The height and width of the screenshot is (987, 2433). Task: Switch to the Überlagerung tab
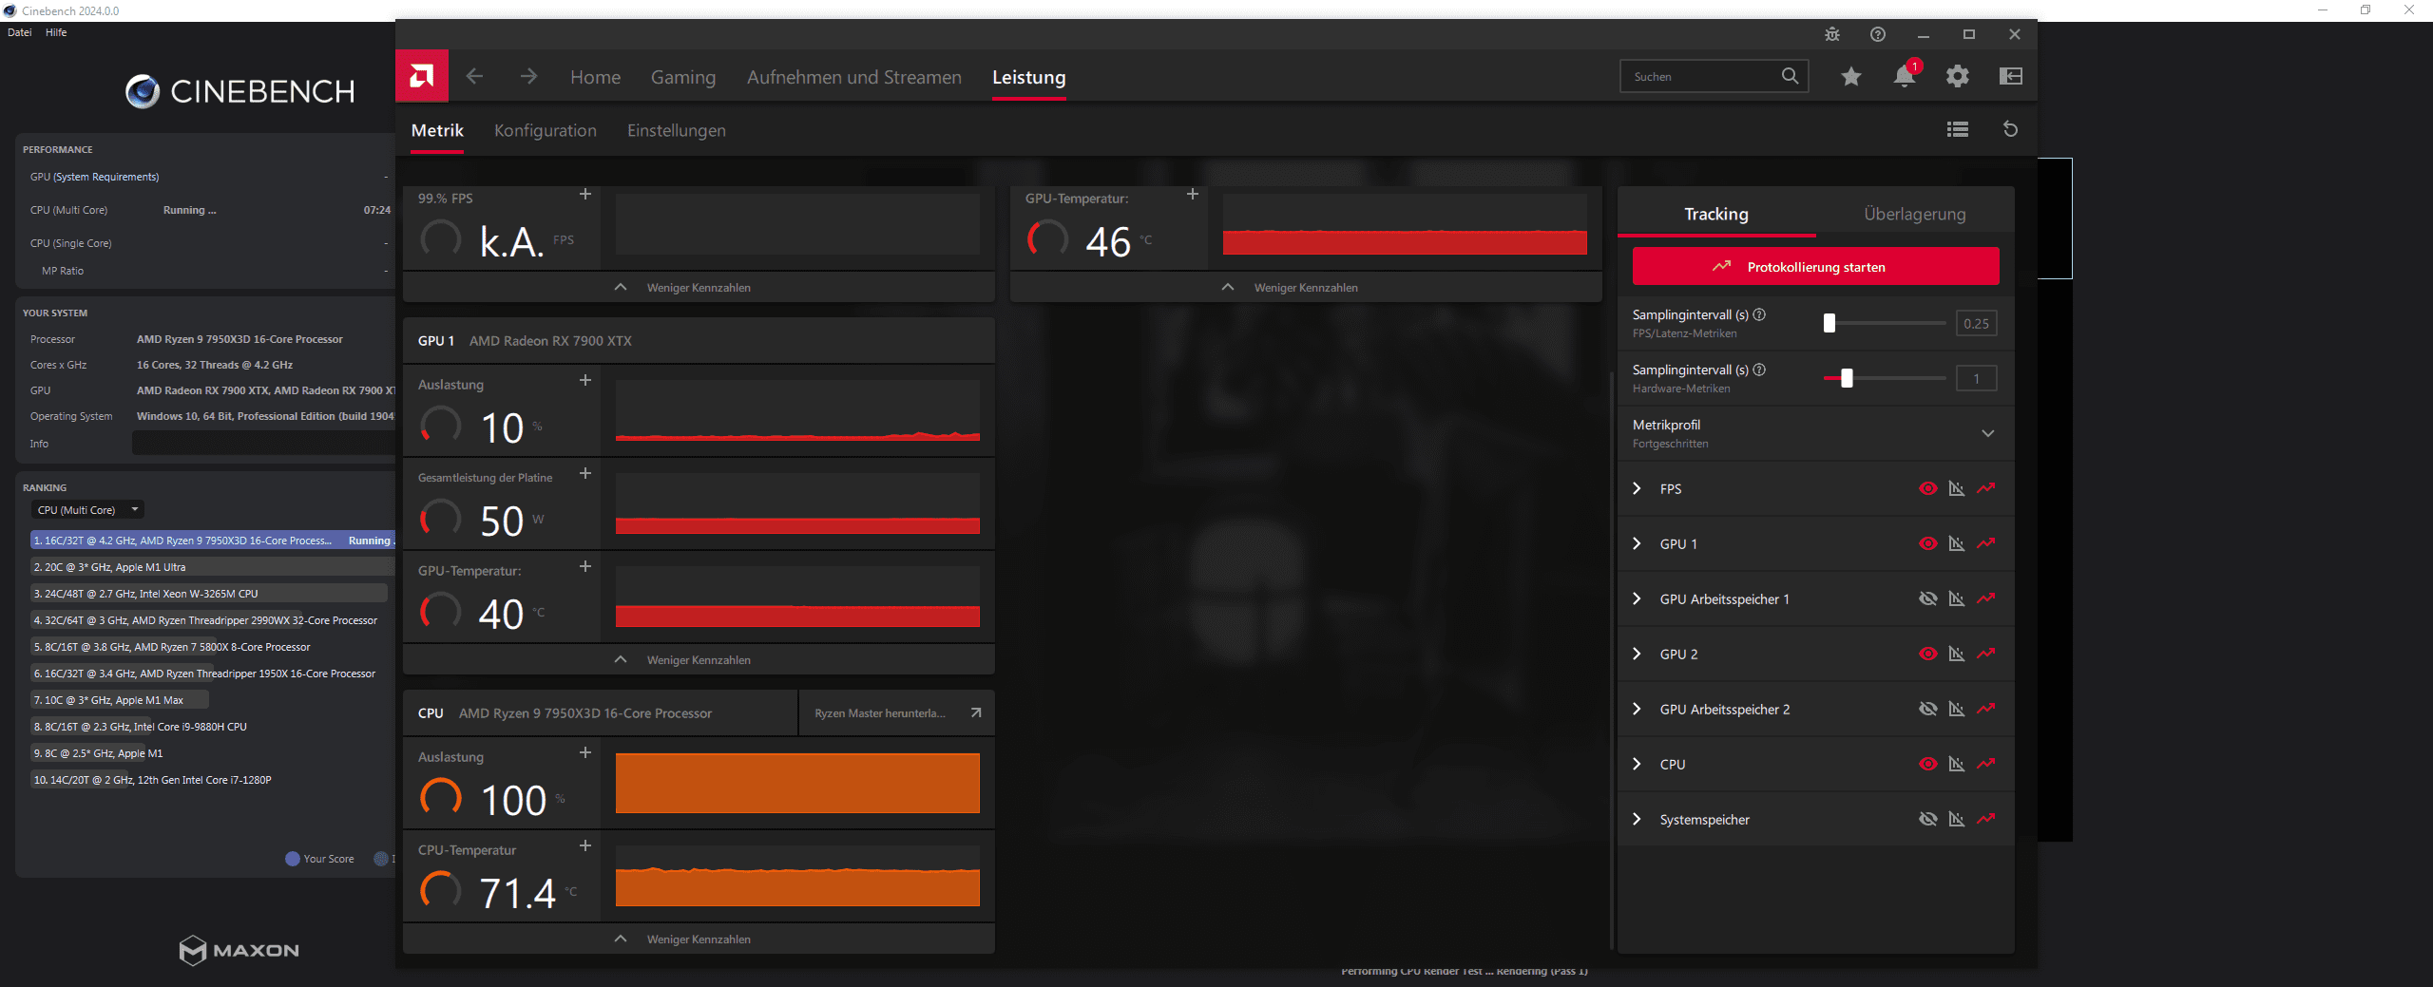coord(1915,214)
